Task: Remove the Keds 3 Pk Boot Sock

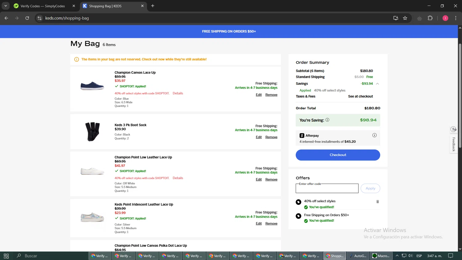Action: pyautogui.click(x=271, y=137)
